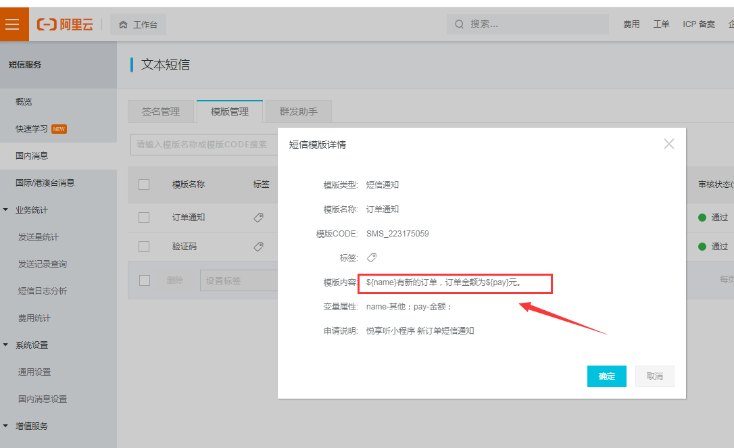This screenshot has width=734, height=448.
Task: Click the template search input field
Action: (x=203, y=144)
